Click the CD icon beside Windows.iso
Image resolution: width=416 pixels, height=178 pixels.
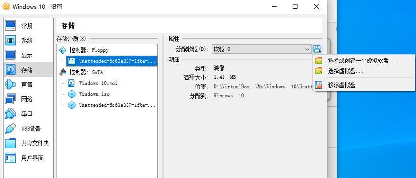click(72, 94)
